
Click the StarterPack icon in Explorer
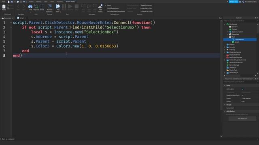pyautogui.click(x=227, y=70)
